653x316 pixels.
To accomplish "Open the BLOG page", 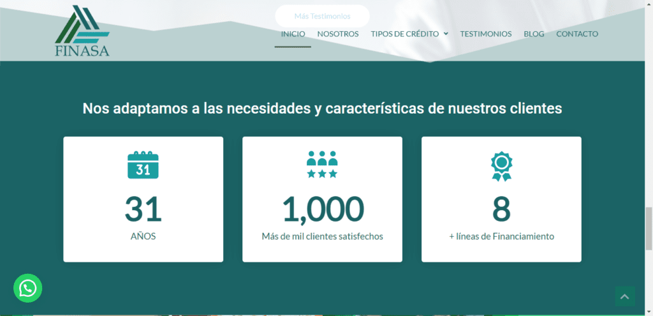I will point(534,34).
